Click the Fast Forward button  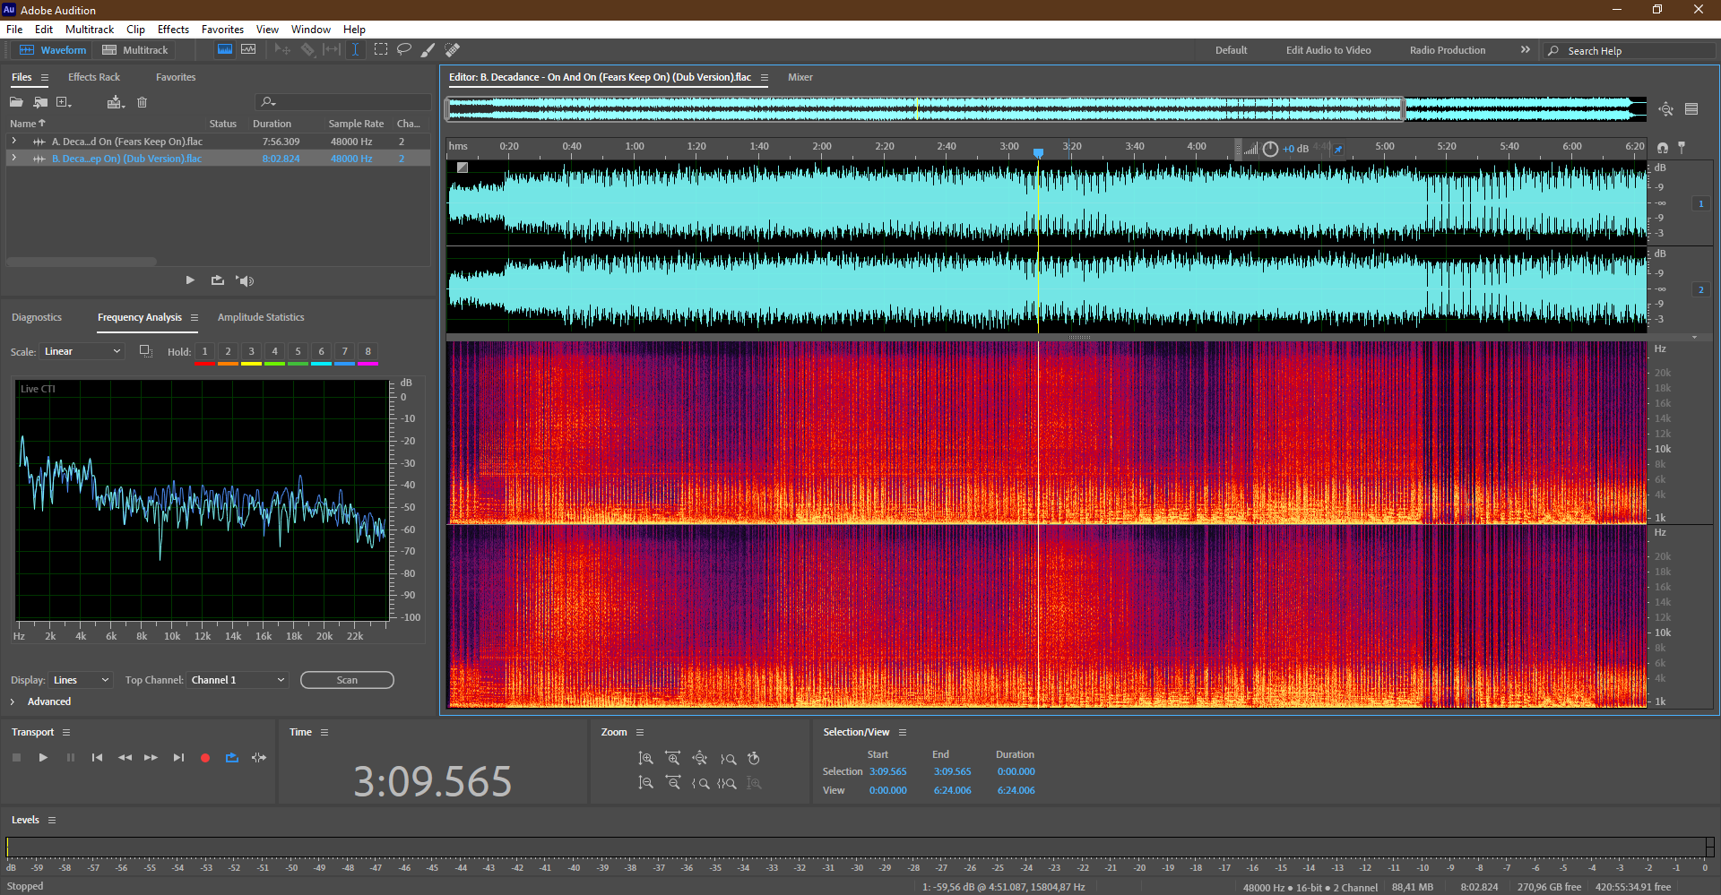pyautogui.click(x=151, y=758)
